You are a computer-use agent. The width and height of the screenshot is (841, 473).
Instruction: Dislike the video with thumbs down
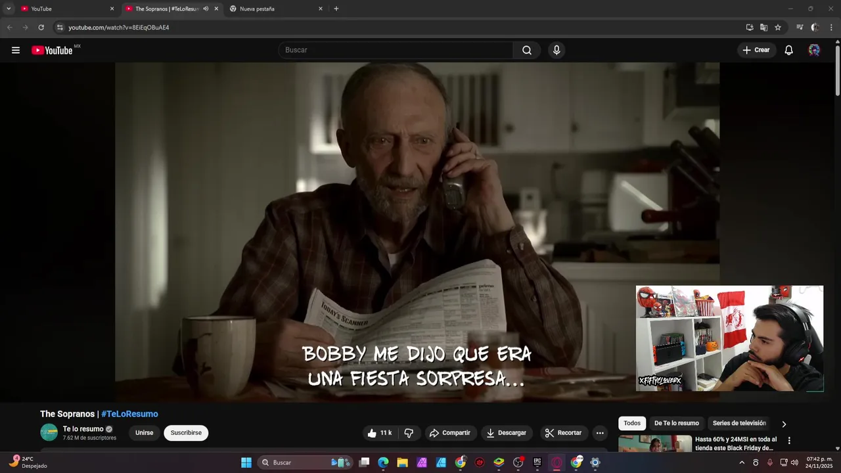[409, 433]
